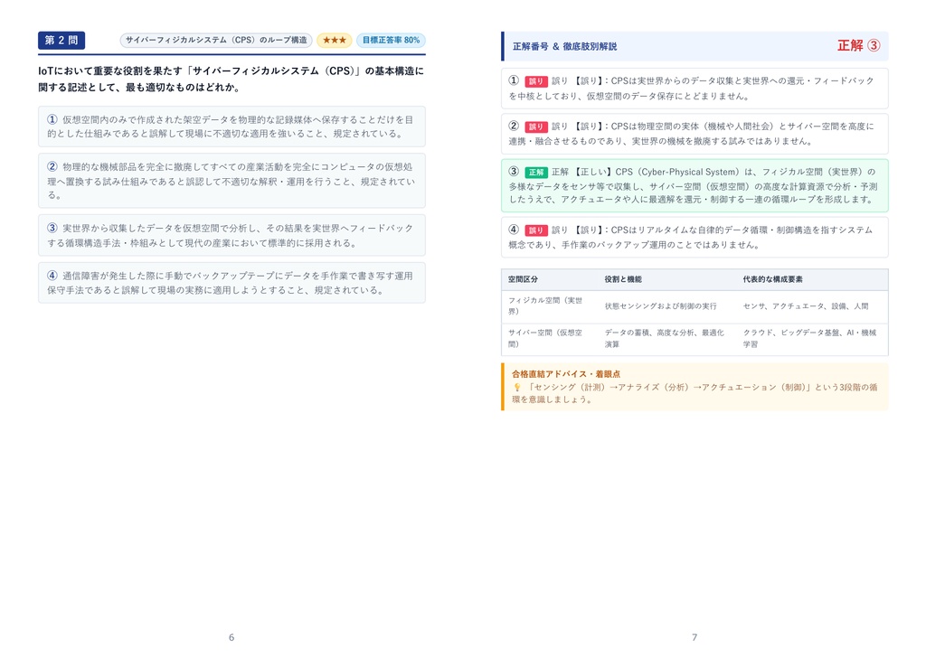Click page number 7 at the bottom
Viewport: 926px width, 657px height.
tap(694, 637)
